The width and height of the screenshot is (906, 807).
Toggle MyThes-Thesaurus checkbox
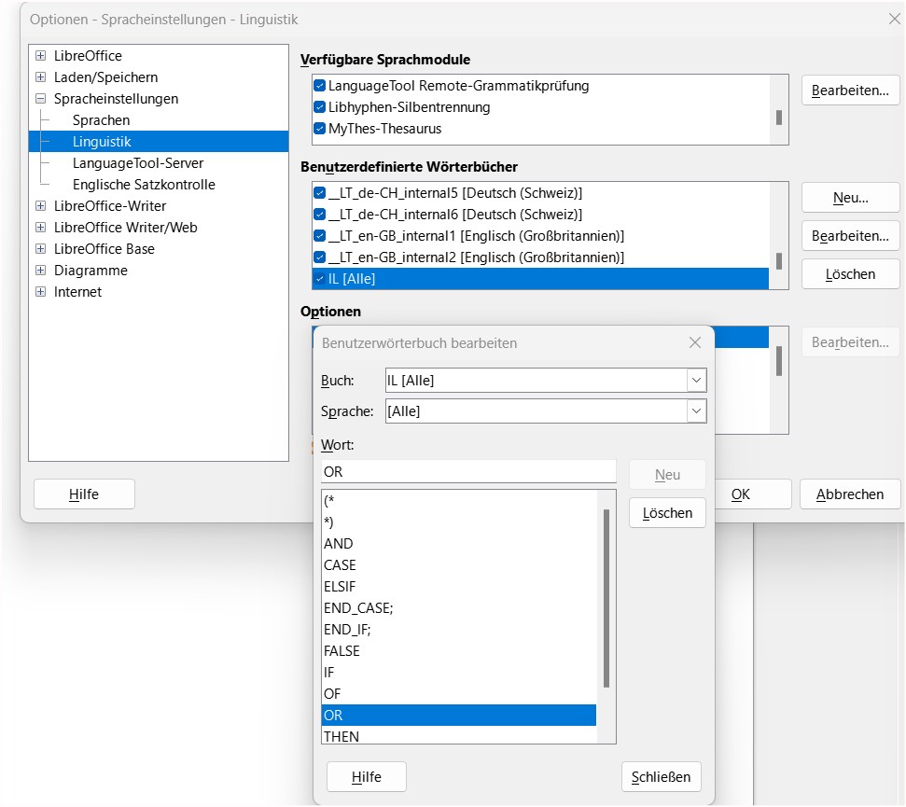coord(319,128)
